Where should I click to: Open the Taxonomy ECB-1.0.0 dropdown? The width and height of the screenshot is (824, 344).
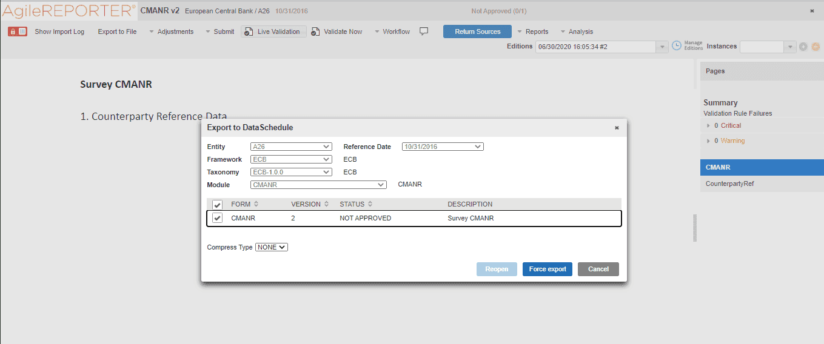[291, 172]
